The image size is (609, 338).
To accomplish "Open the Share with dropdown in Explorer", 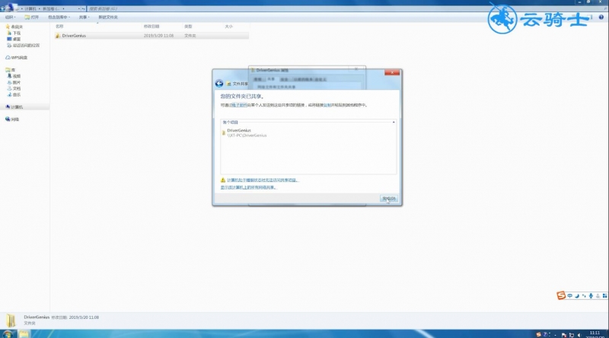I will pyautogui.click(x=84, y=17).
